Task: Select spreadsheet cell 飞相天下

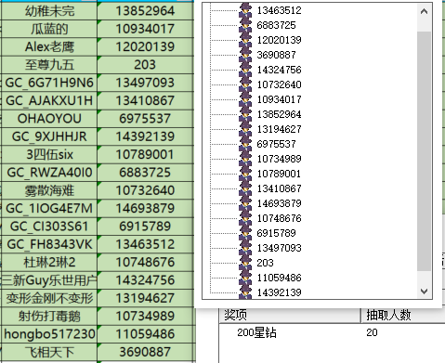Action: pos(49,352)
